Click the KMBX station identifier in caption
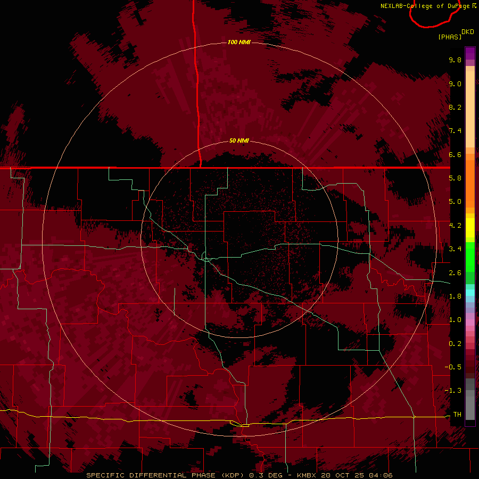This screenshot has width=479, height=479. pyautogui.click(x=307, y=475)
